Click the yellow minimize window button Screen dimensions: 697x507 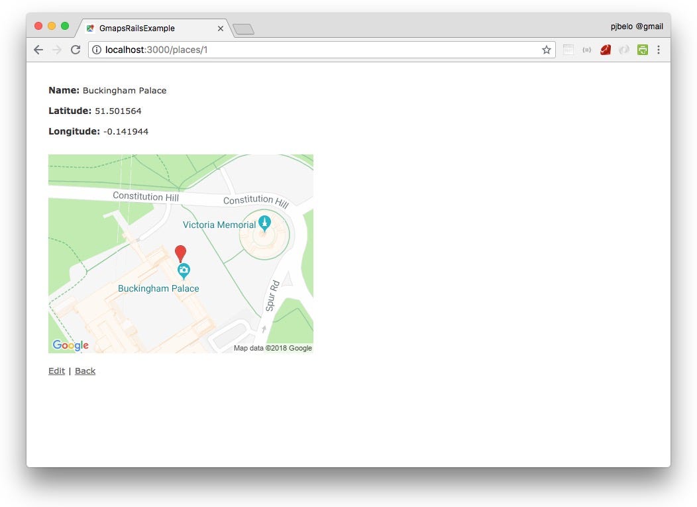tap(52, 26)
